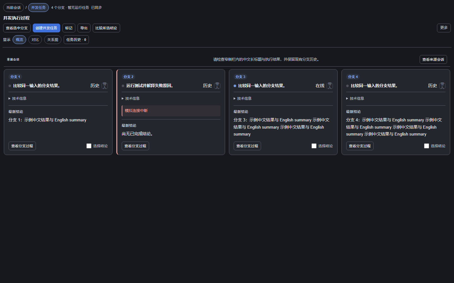Open 查看分支过程 for 分支 3

pos(247,146)
